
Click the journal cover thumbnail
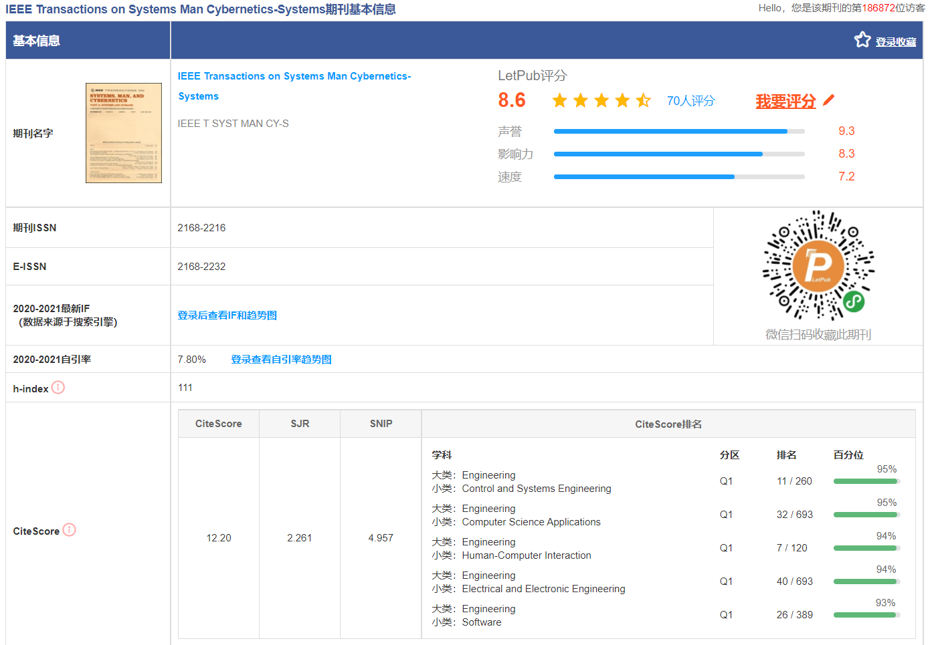pyautogui.click(x=124, y=133)
